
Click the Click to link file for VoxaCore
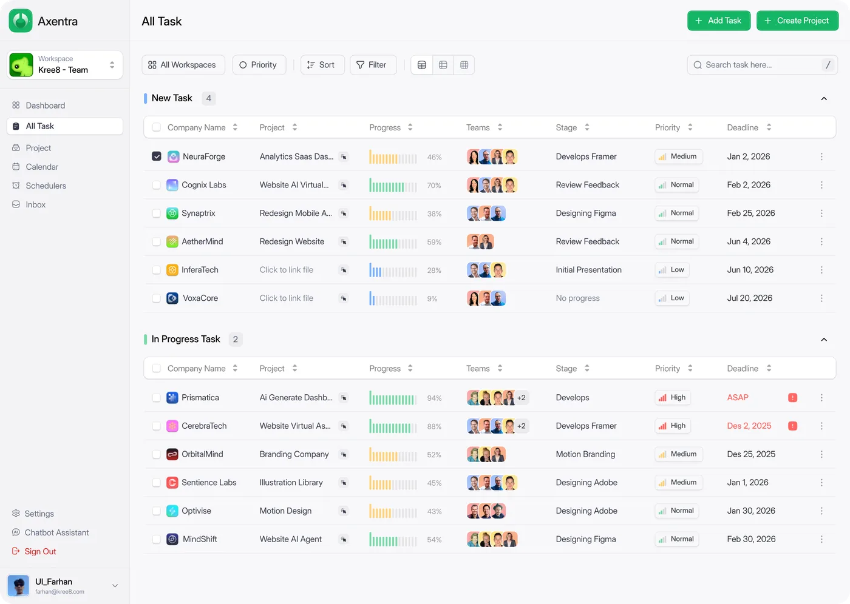point(287,298)
